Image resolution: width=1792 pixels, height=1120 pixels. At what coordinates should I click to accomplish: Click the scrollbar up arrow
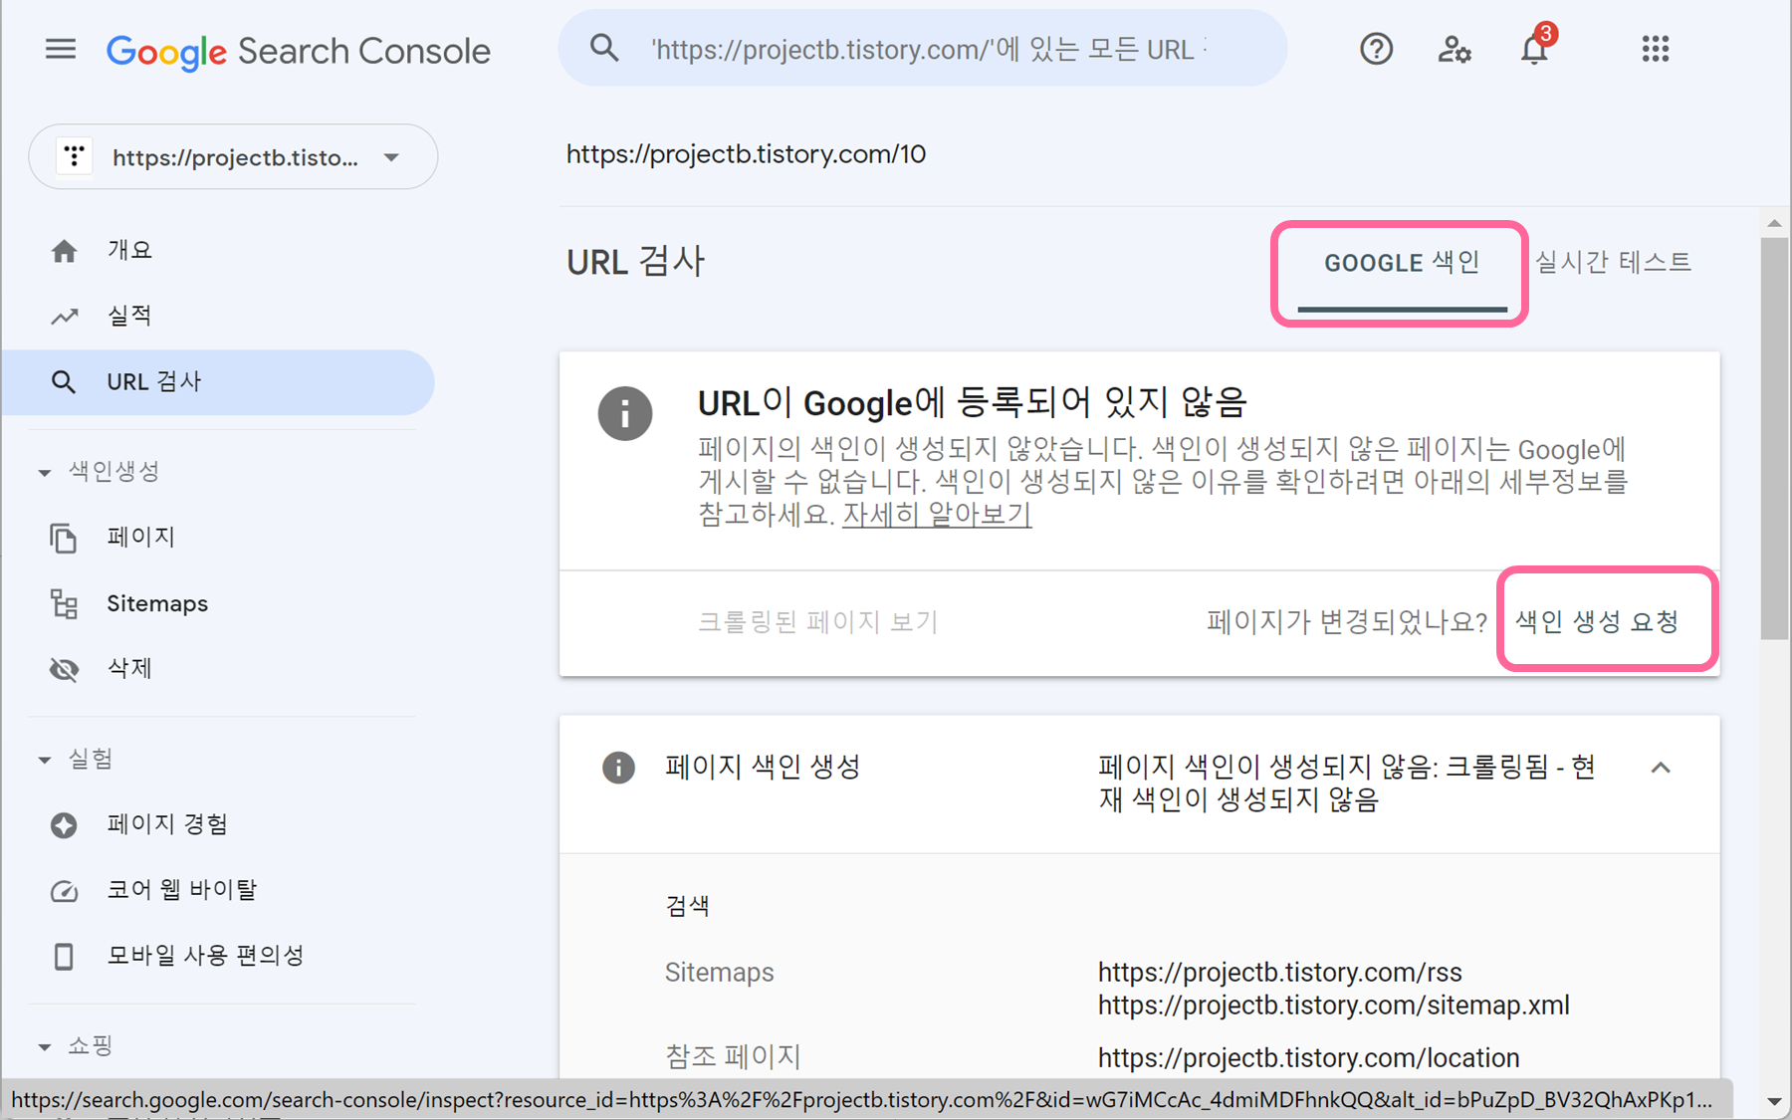tap(1774, 224)
